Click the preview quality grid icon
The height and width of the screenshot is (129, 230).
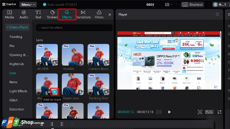coord(159,112)
